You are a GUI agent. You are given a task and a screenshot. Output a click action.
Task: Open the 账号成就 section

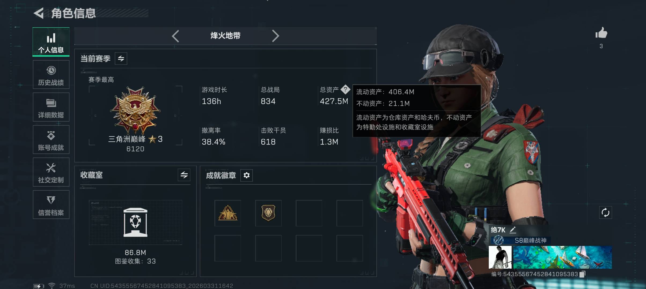click(x=51, y=140)
